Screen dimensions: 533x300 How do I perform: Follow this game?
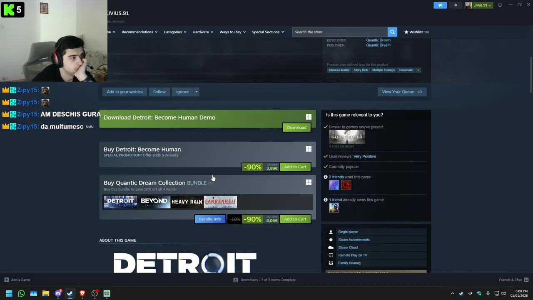159,92
